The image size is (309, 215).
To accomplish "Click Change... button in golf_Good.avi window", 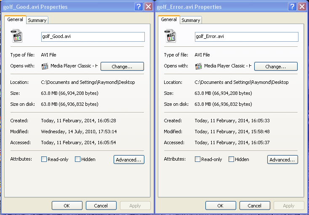I will [x=122, y=66].
